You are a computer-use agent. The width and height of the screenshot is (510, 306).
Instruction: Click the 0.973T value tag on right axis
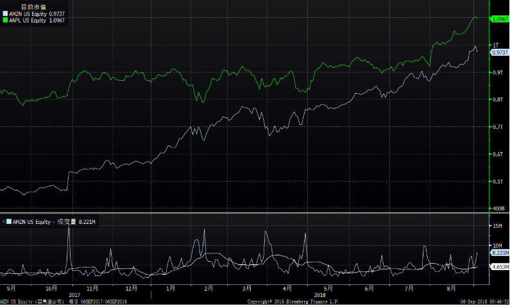(500, 53)
